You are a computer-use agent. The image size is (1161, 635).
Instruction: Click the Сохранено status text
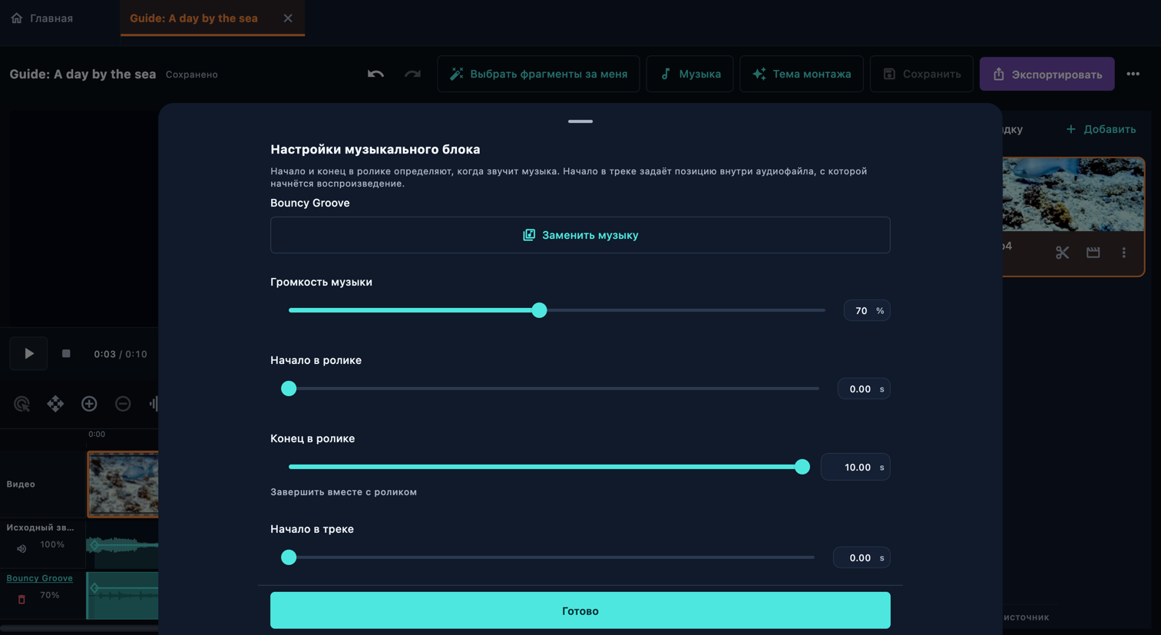point(192,74)
